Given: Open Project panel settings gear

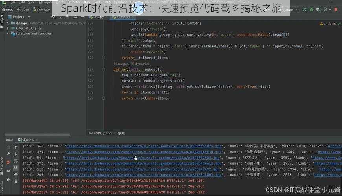Looking at the screenshot, I should tap(76, 17).
